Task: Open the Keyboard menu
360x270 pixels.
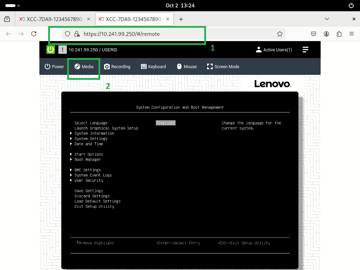Action: pos(153,66)
